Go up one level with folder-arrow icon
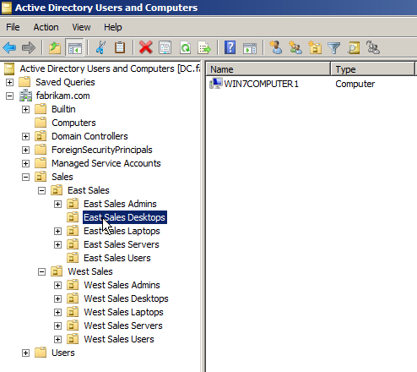Screen dimensions: 417x372 55,47
